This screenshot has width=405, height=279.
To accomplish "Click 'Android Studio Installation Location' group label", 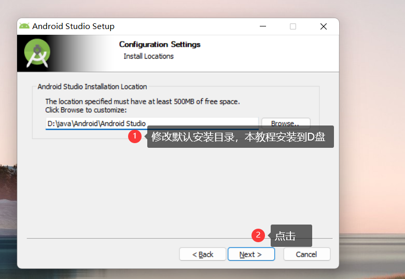I will coord(92,87).
